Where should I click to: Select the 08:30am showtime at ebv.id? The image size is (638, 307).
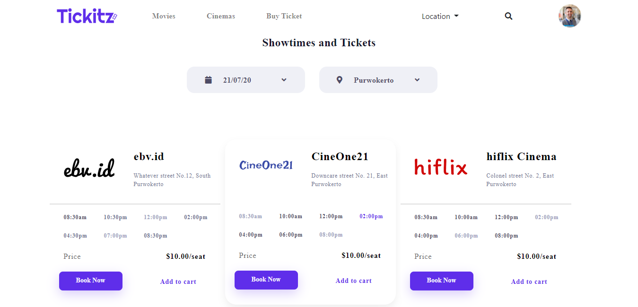[x=75, y=217]
